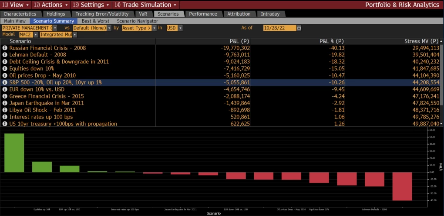Open info icon for Japan Earthquake scenario

click(x=5, y=103)
